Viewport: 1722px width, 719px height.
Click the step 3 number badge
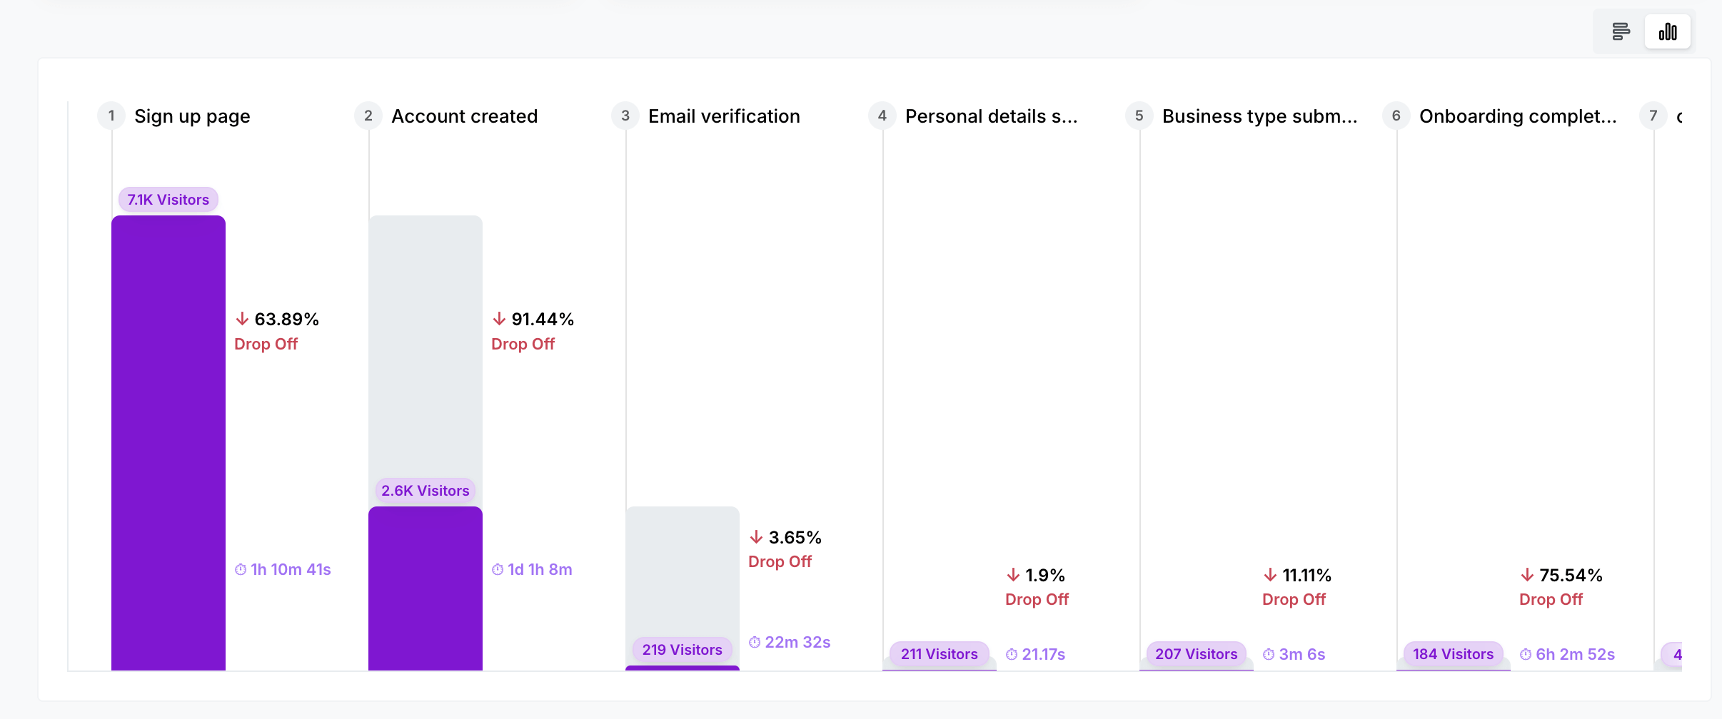[x=625, y=116]
